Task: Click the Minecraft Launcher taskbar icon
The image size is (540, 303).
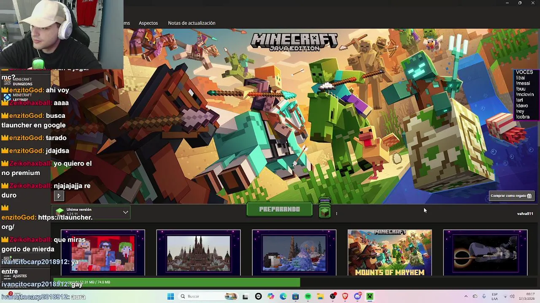Action: 370,296
